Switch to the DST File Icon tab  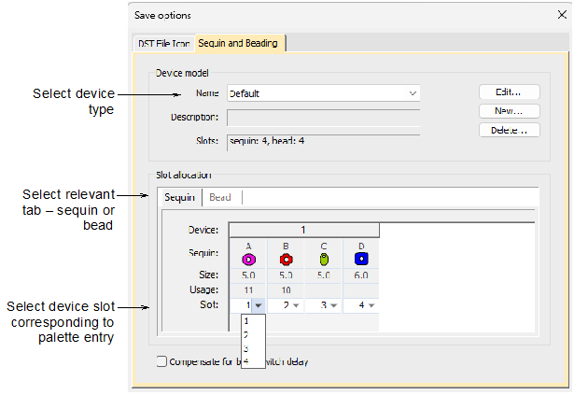coord(163,44)
